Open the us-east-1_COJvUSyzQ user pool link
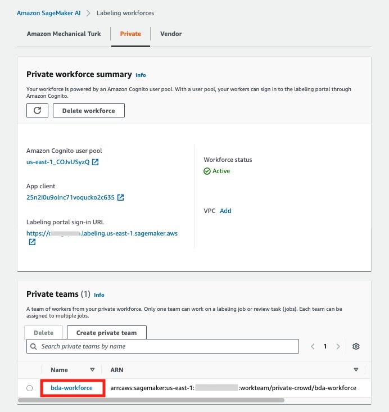This screenshot has height=412, width=389. click(x=58, y=162)
